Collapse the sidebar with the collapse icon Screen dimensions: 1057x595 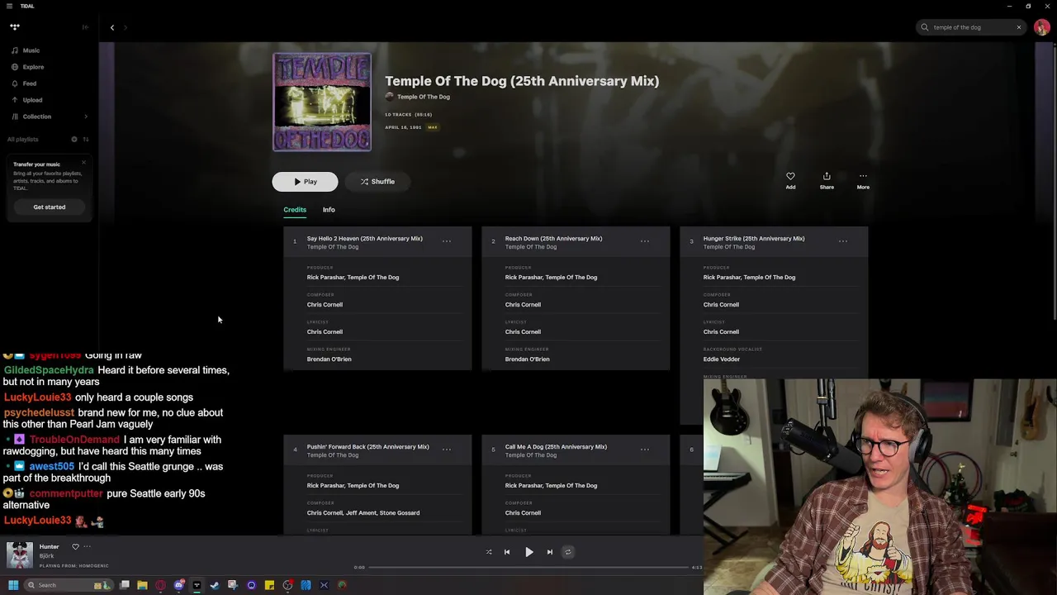[85, 27]
